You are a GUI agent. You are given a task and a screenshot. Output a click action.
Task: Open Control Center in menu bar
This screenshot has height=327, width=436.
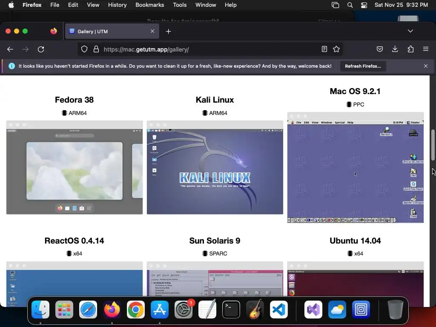pyautogui.click(x=364, y=5)
